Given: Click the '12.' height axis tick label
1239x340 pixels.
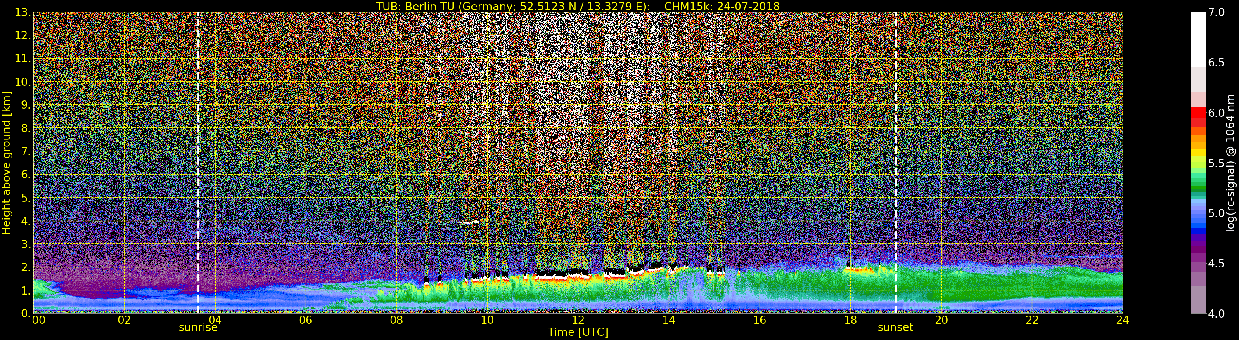Looking at the screenshot, I should pos(23,35).
